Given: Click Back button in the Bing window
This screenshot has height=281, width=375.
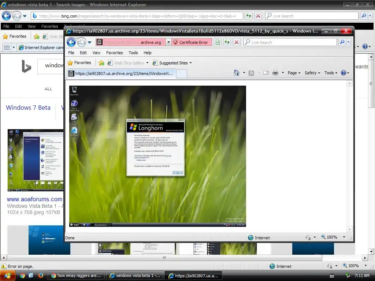Looking at the screenshot, I should (x=6, y=16).
